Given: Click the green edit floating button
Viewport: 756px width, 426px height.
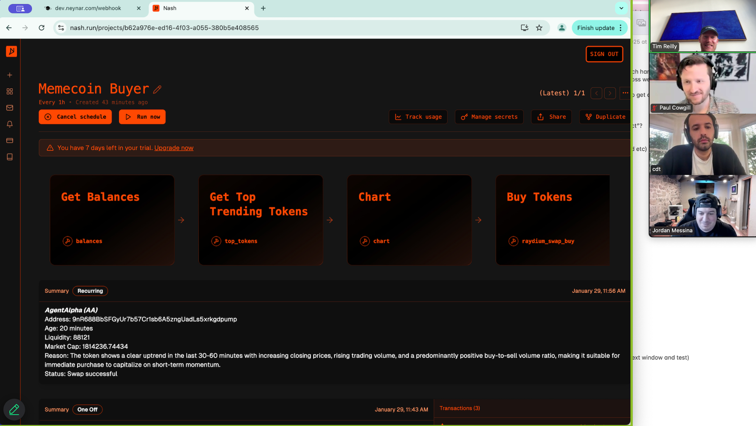Looking at the screenshot, I should pyautogui.click(x=14, y=409).
